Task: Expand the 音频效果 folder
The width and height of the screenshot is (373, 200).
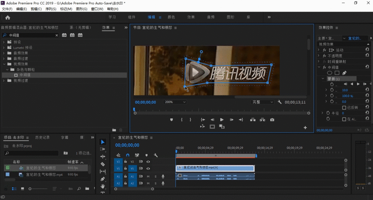Action: [x=4, y=53]
